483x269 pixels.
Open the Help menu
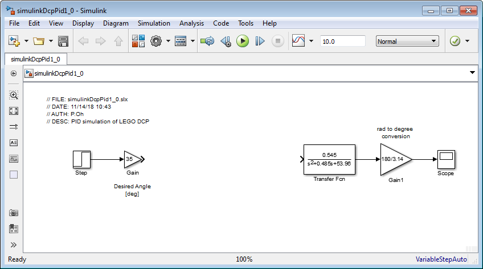click(x=269, y=23)
